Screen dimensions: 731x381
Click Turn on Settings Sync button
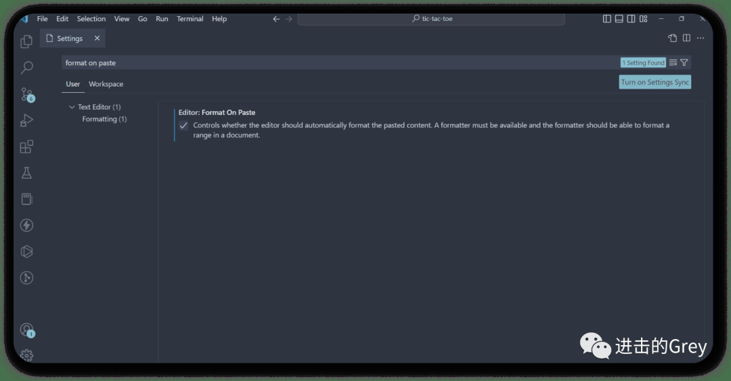coord(655,82)
